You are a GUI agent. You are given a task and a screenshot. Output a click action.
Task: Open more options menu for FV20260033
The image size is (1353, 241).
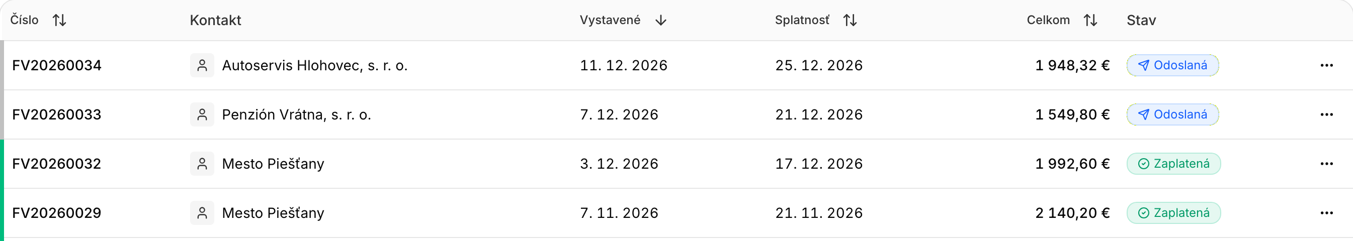1327,115
